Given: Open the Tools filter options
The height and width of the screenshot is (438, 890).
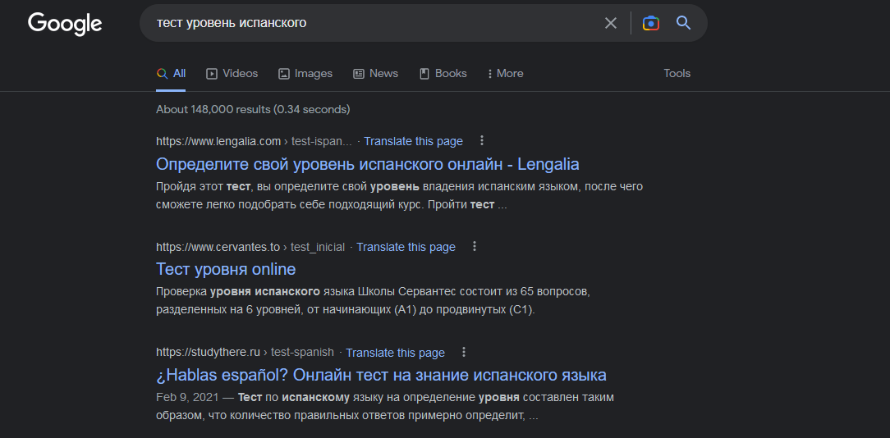Looking at the screenshot, I should tap(677, 74).
